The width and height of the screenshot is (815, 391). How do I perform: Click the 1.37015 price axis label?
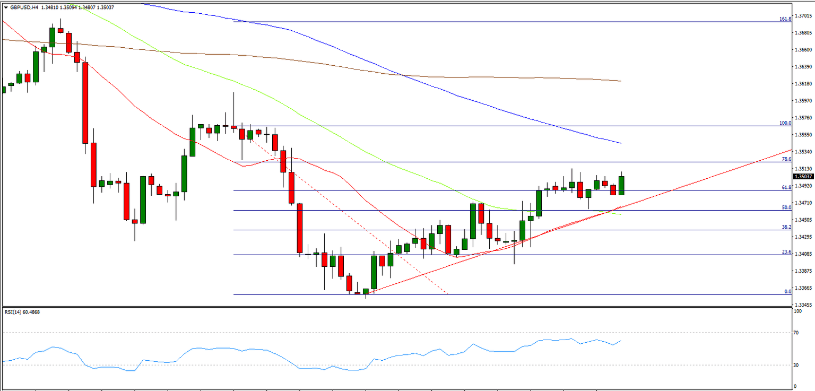pos(803,16)
